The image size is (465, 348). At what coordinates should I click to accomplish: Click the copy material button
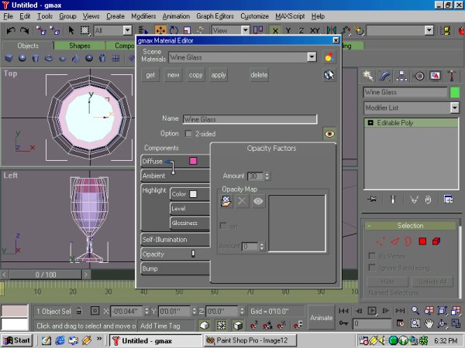(x=196, y=75)
